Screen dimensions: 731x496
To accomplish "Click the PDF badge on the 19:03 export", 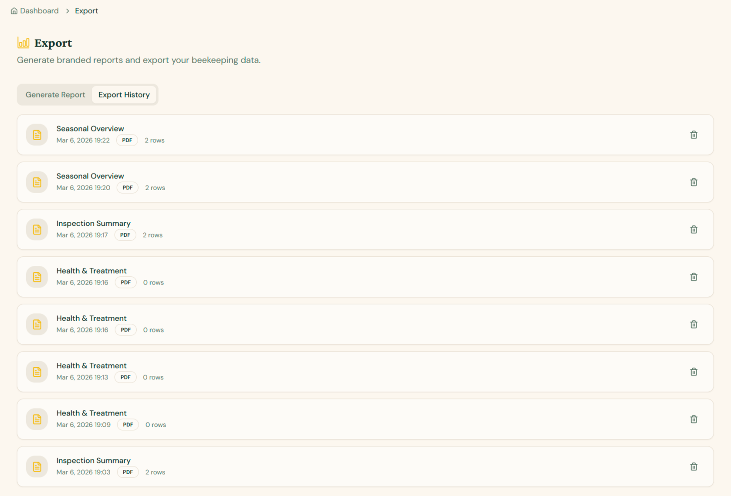I will pos(128,473).
